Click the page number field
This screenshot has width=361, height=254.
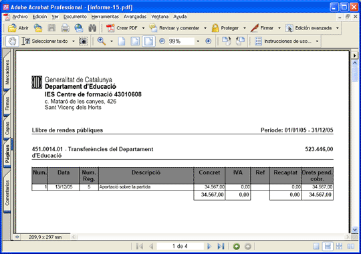180,247
